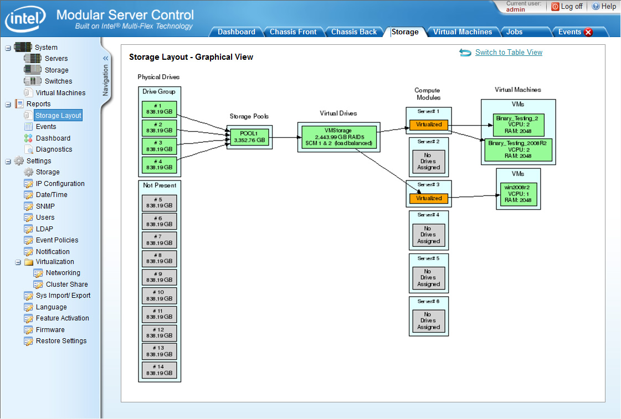Click the Virtualization folder icon

pos(28,262)
